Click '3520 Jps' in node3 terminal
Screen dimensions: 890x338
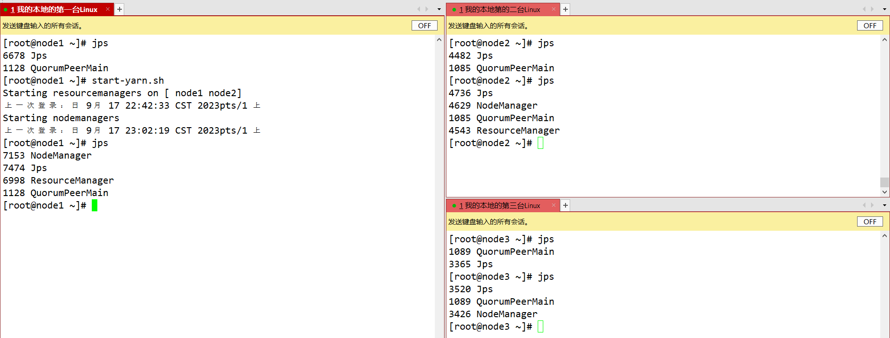tap(471, 289)
